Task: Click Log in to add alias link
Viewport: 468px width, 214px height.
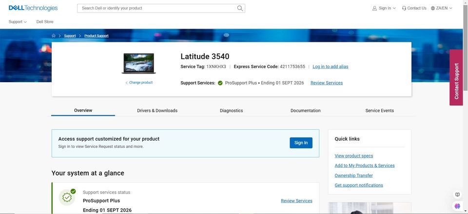Action: 330,67
